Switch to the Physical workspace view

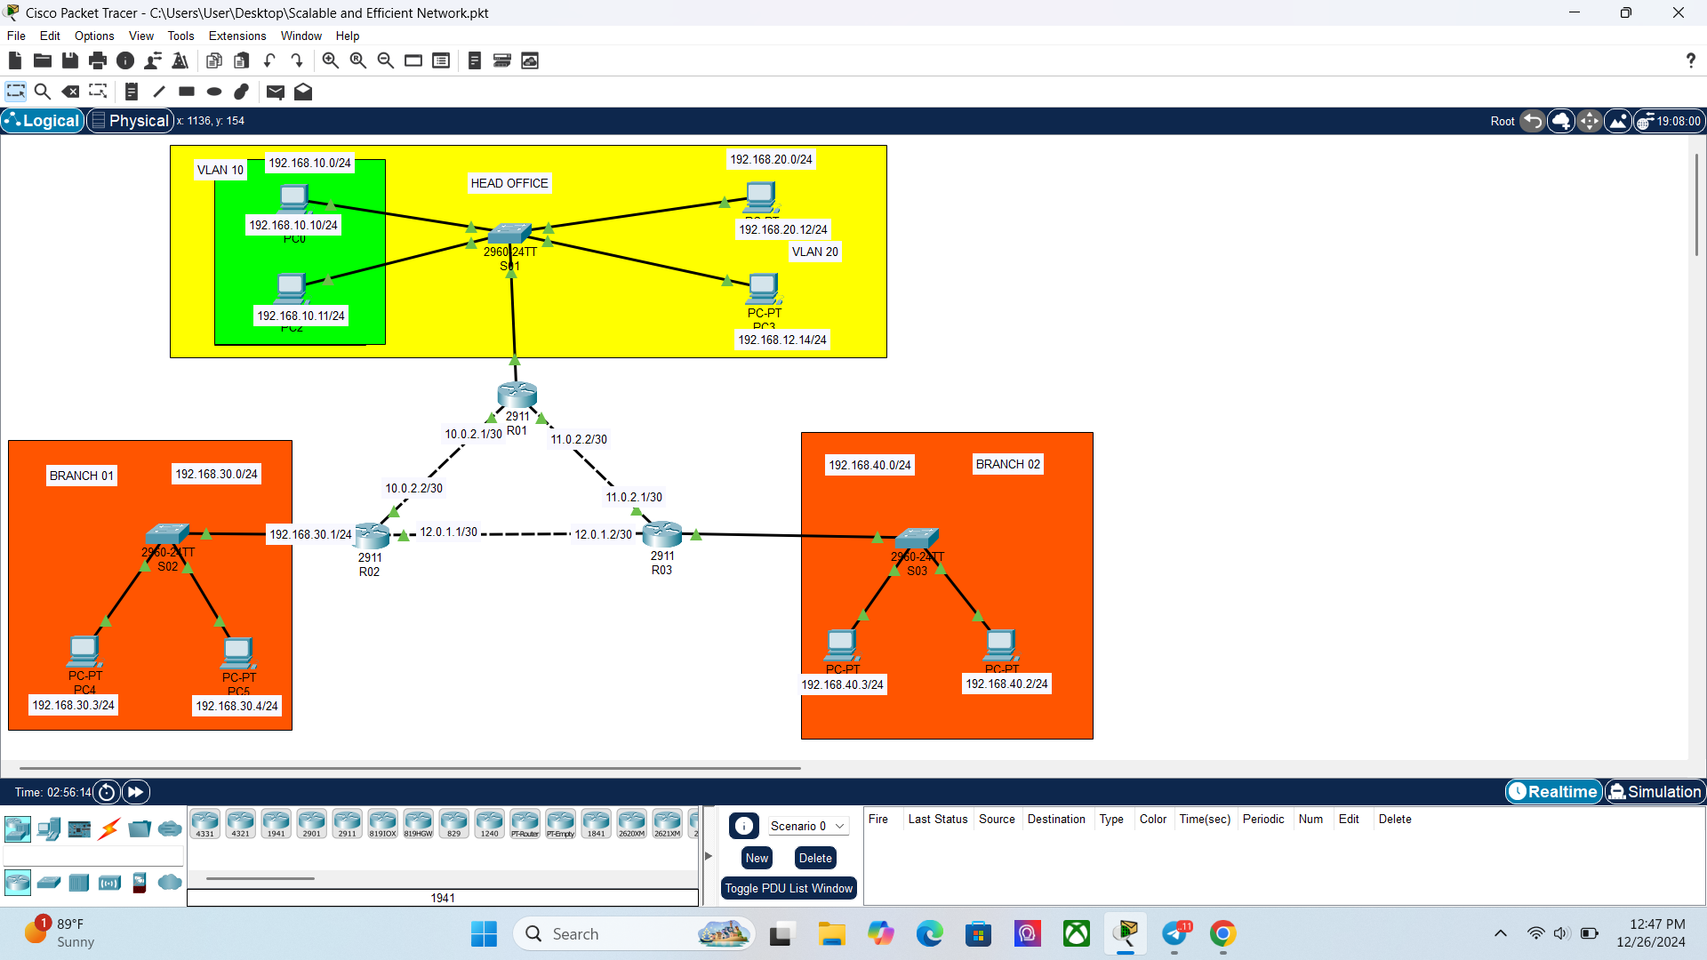[x=130, y=120]
